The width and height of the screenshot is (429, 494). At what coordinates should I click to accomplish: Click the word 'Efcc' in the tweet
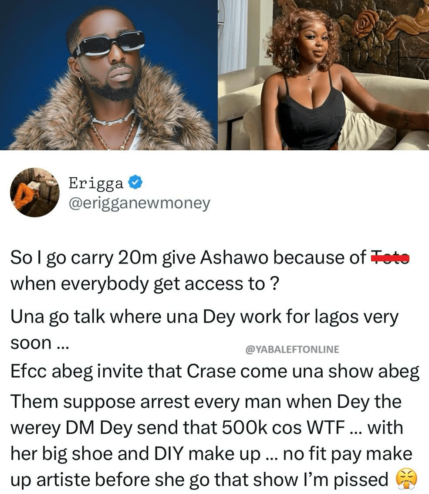[29, 371]
